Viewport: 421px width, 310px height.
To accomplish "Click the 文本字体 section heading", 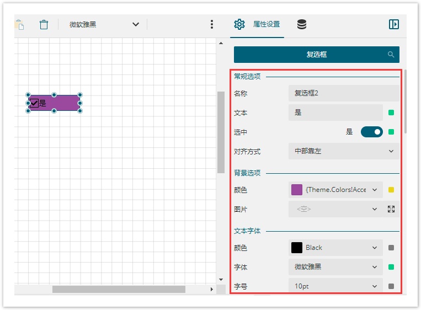I will (247, 231).
